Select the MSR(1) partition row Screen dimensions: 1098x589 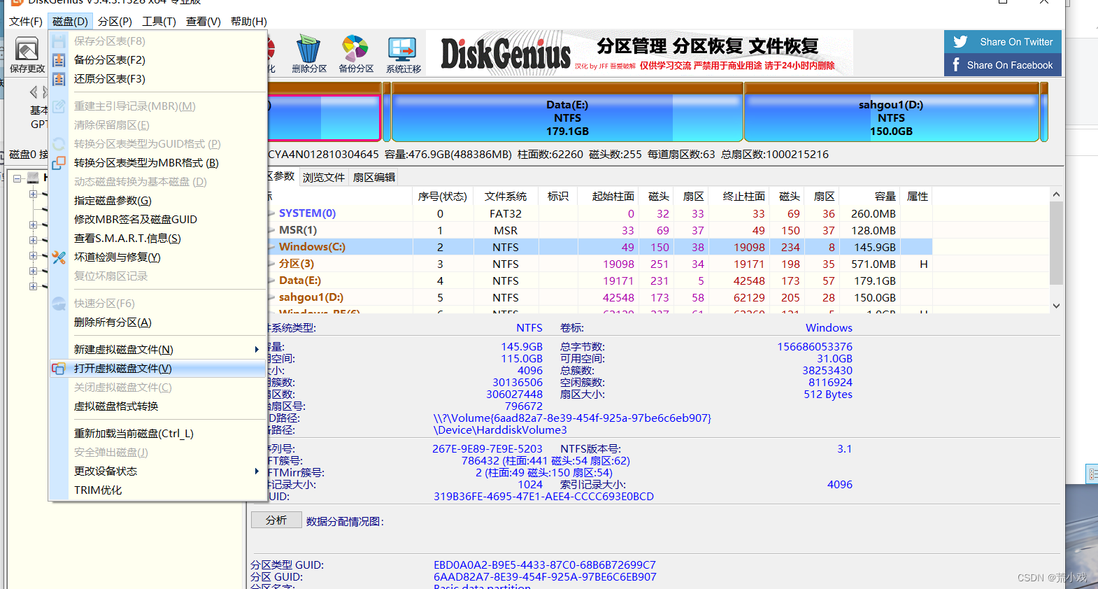coord(600,230)
